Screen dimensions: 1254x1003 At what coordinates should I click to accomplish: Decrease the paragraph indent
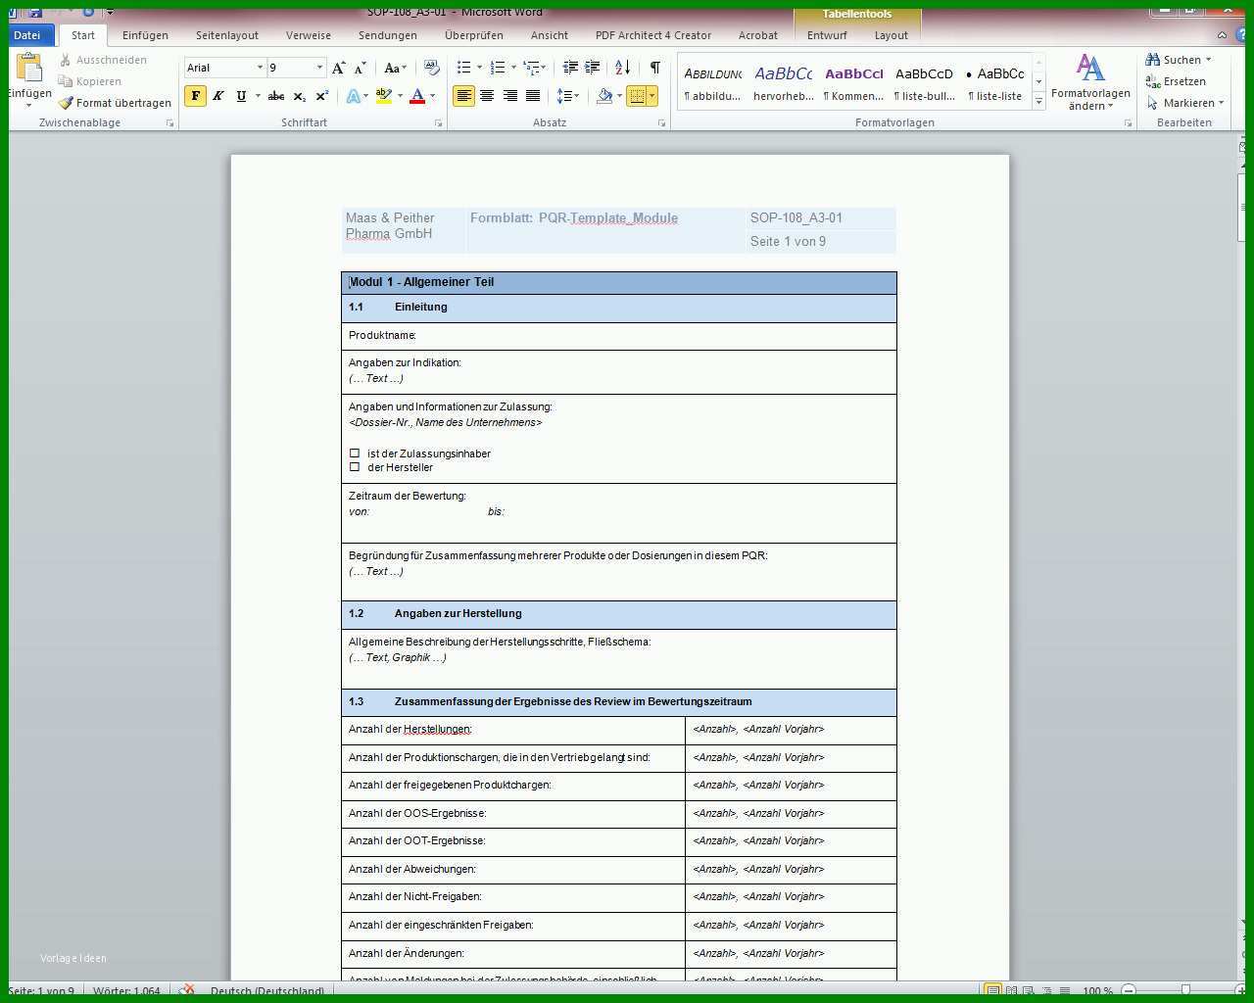tap(570, 68)
